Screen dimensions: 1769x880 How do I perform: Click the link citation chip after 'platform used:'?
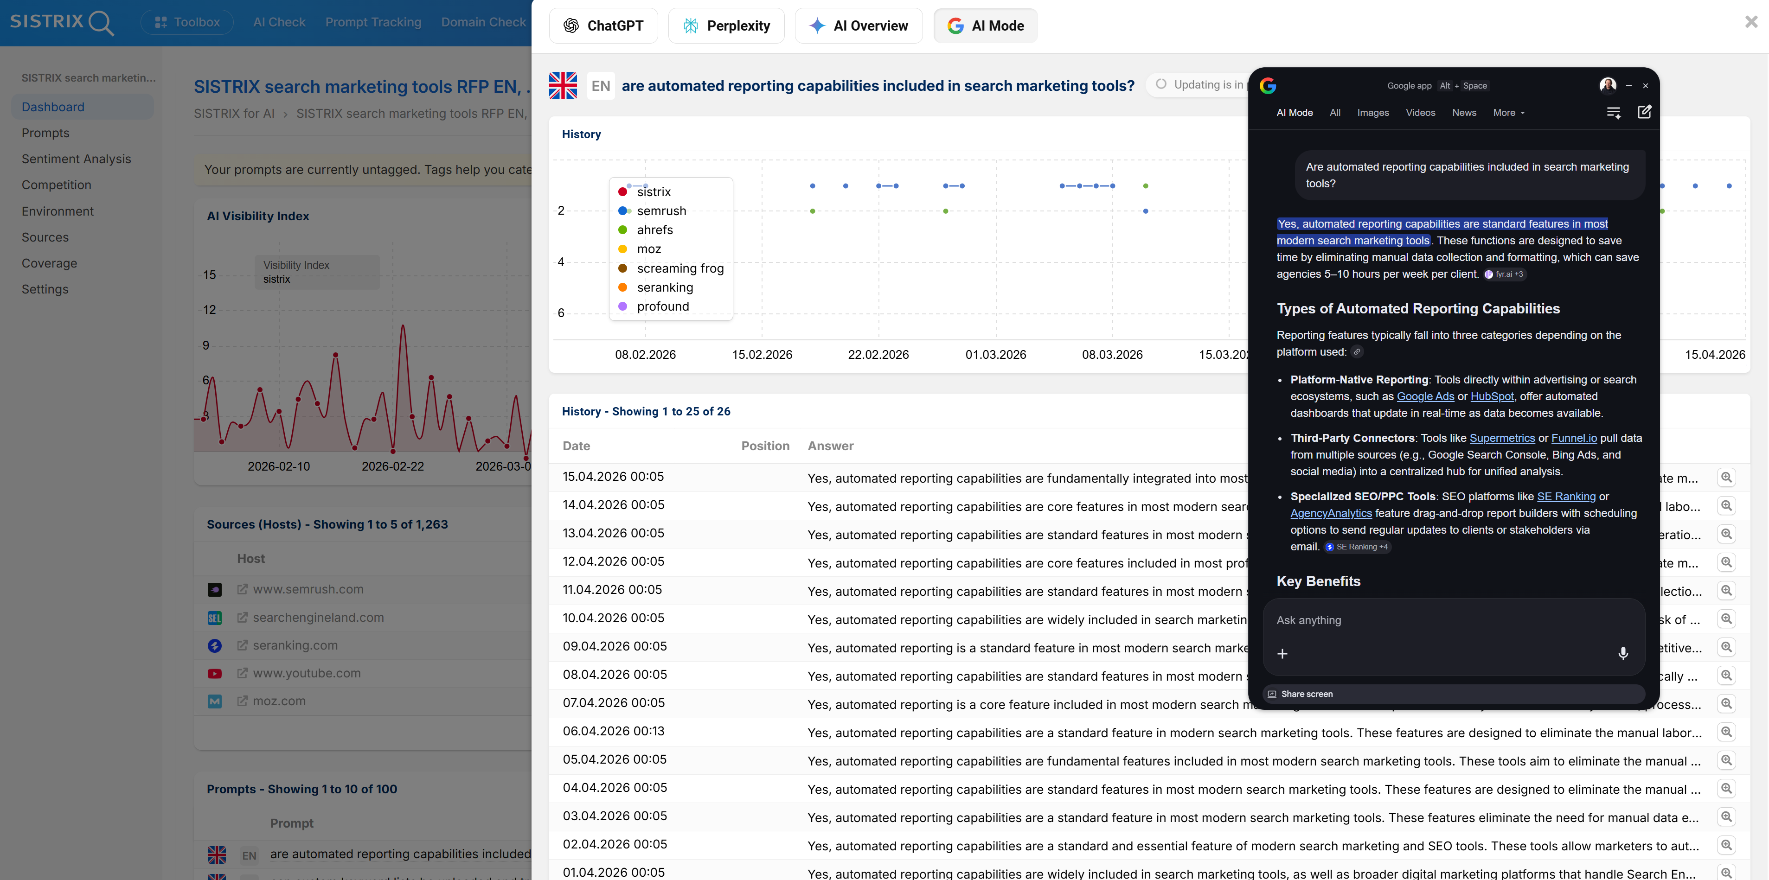pyautogui.click(x=1357, y=352)
